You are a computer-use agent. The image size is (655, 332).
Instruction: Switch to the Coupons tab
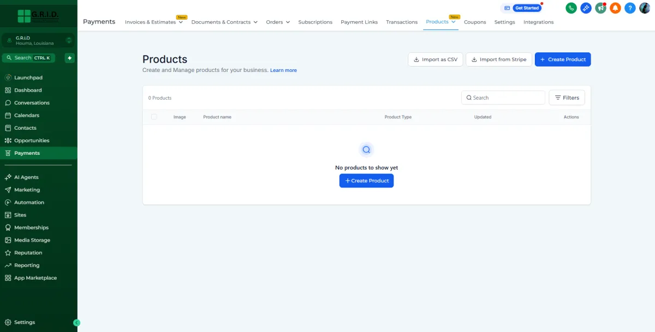point(475,22)
